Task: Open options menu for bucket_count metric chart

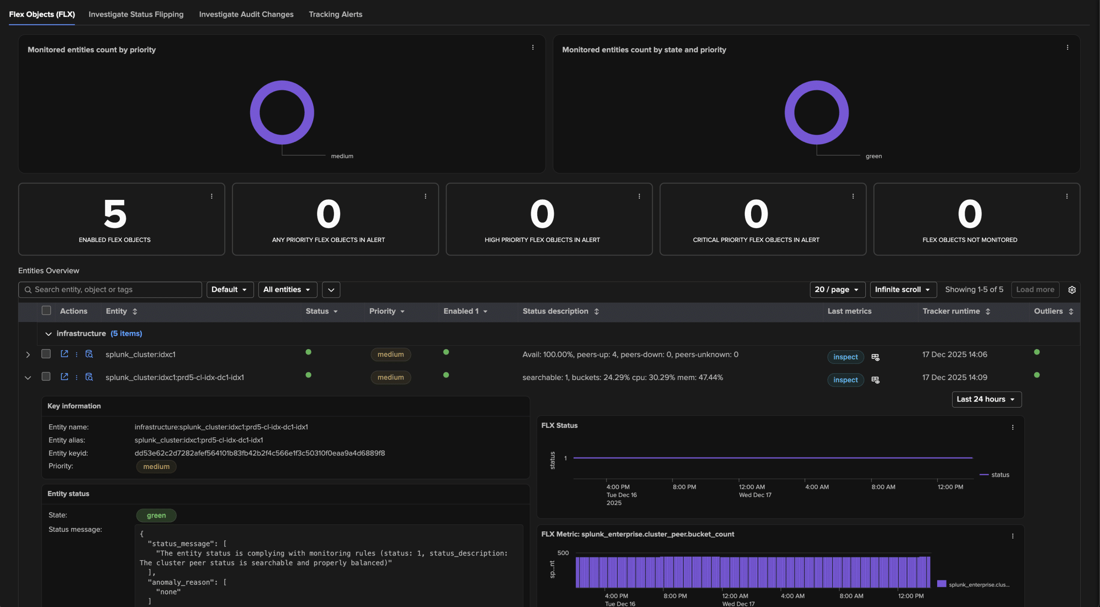Action: (1012, 536)
